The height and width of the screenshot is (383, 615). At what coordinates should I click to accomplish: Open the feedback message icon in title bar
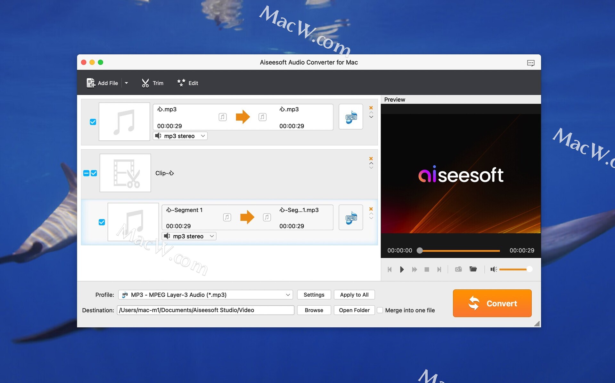(x=530, y=63)
